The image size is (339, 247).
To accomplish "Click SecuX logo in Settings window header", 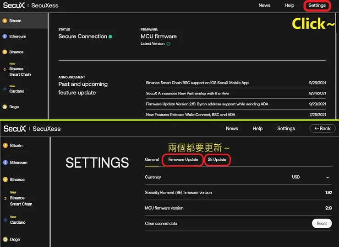I will pyautogui.click(x=15, y=129).
